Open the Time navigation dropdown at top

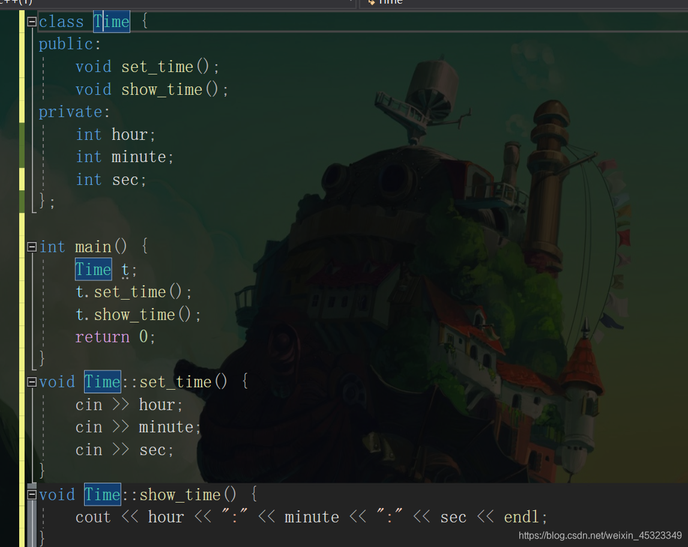524,2
